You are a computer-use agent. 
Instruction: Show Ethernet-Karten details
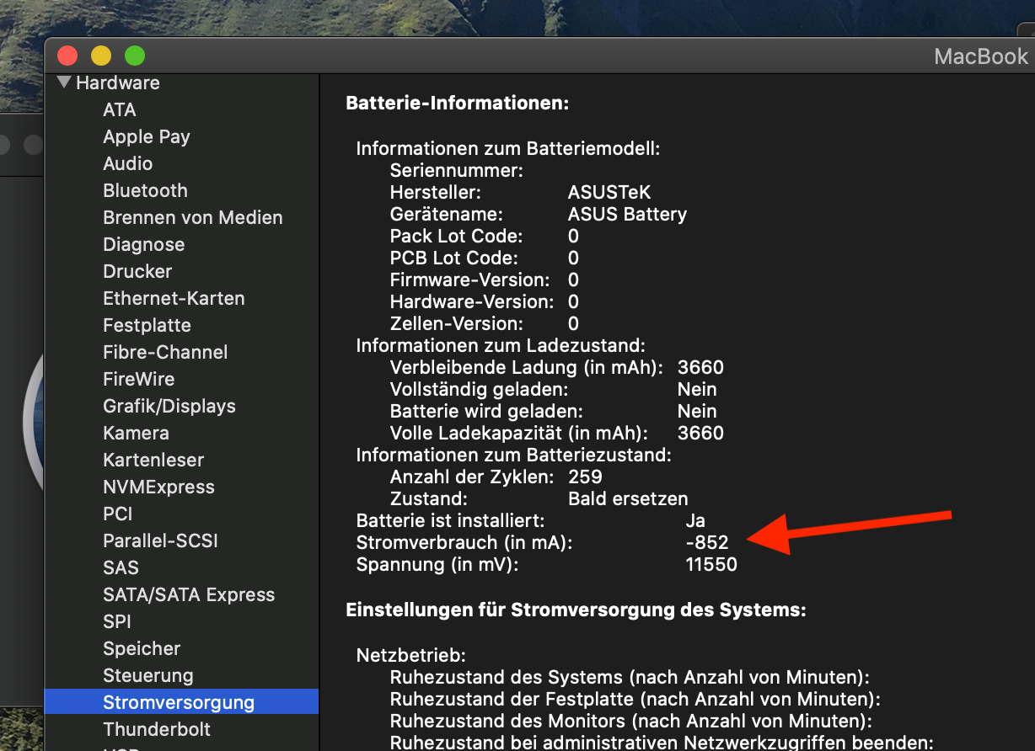pos(174,298)
